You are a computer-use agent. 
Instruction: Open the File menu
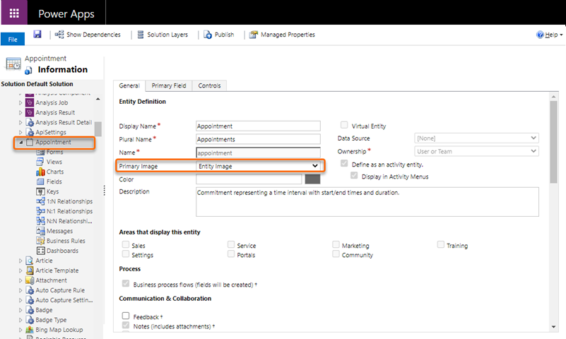coord(13,40)
